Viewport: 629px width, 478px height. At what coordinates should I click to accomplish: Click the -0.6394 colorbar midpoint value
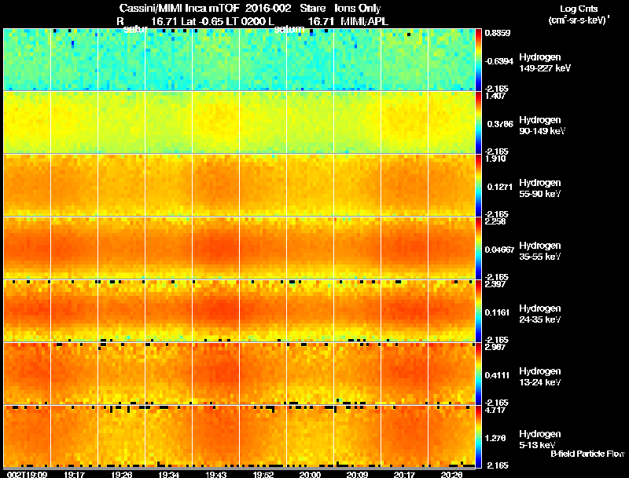click(x=498, y=61)
